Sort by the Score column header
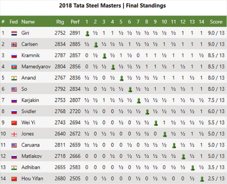This screenshot has height=184, width=227. (216, 22)
